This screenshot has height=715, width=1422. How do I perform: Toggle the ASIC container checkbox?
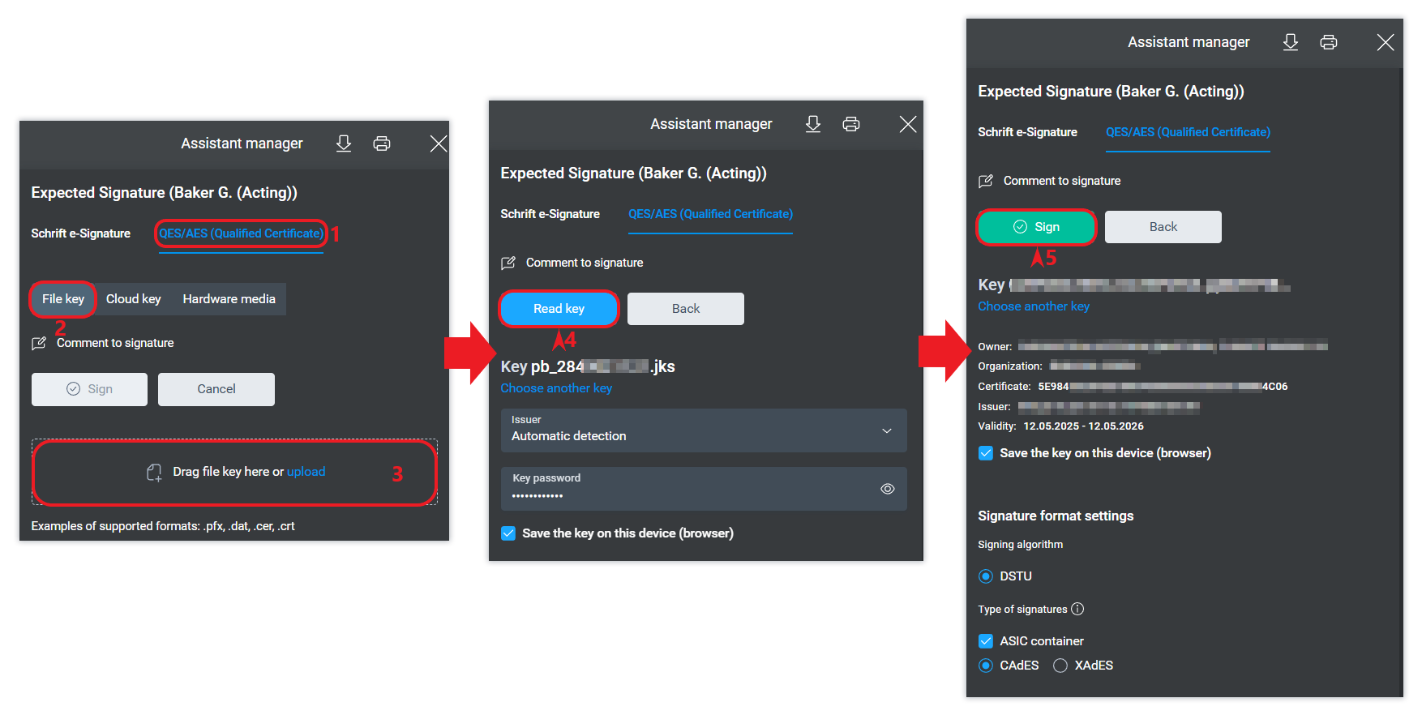986,641
